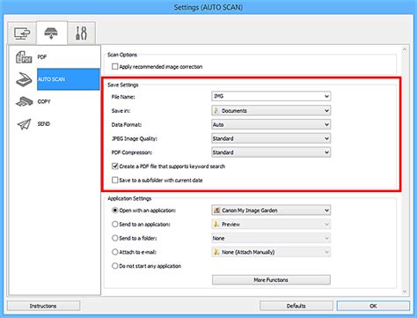
Task: Expand the Save in Documents dropdown
Action: [271, 110]
